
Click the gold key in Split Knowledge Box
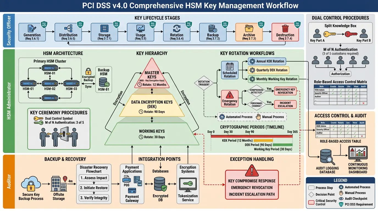329,34
